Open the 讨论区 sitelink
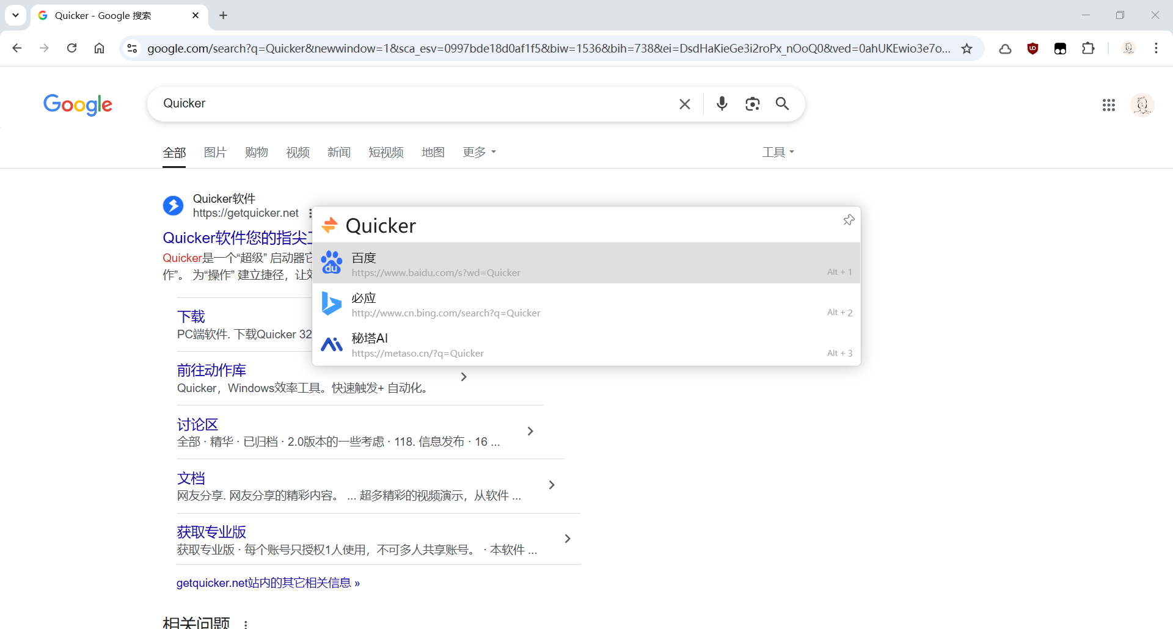 coord(197,424)
